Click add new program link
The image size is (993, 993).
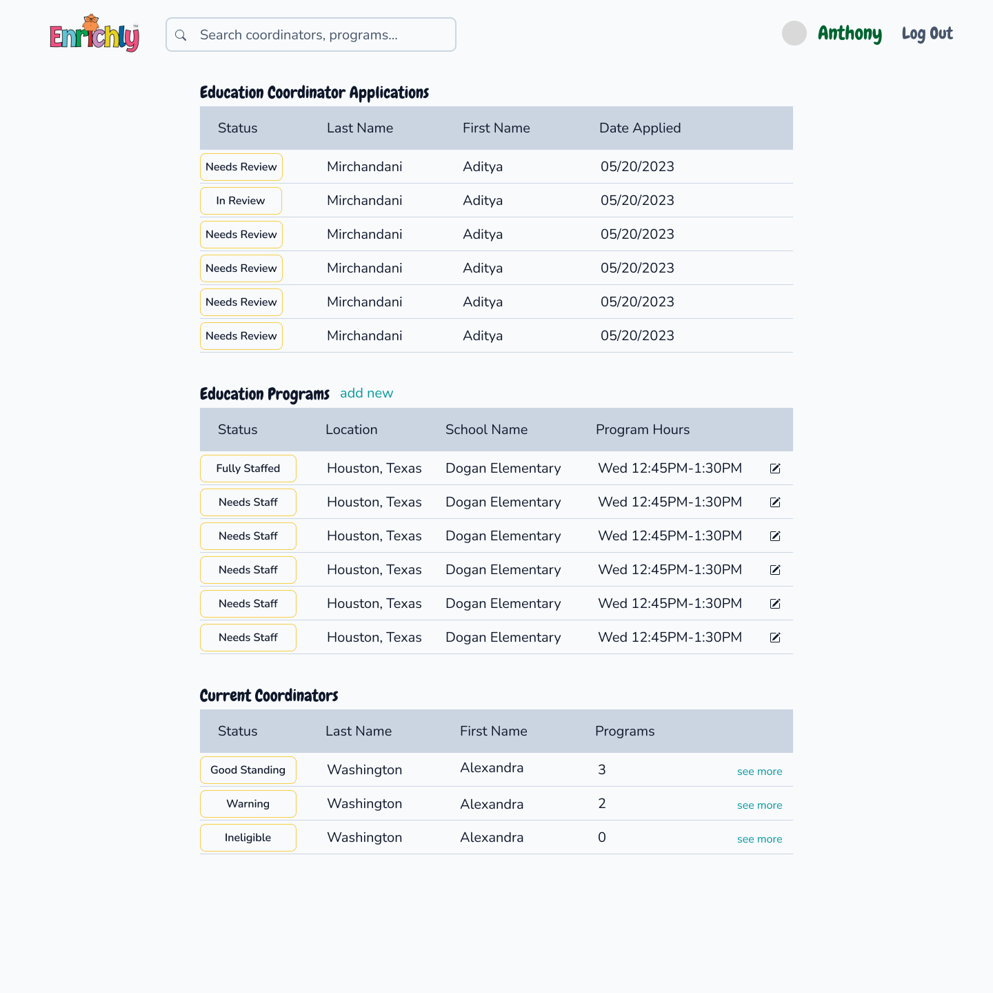pyautogui.click(x=366, y=393)
